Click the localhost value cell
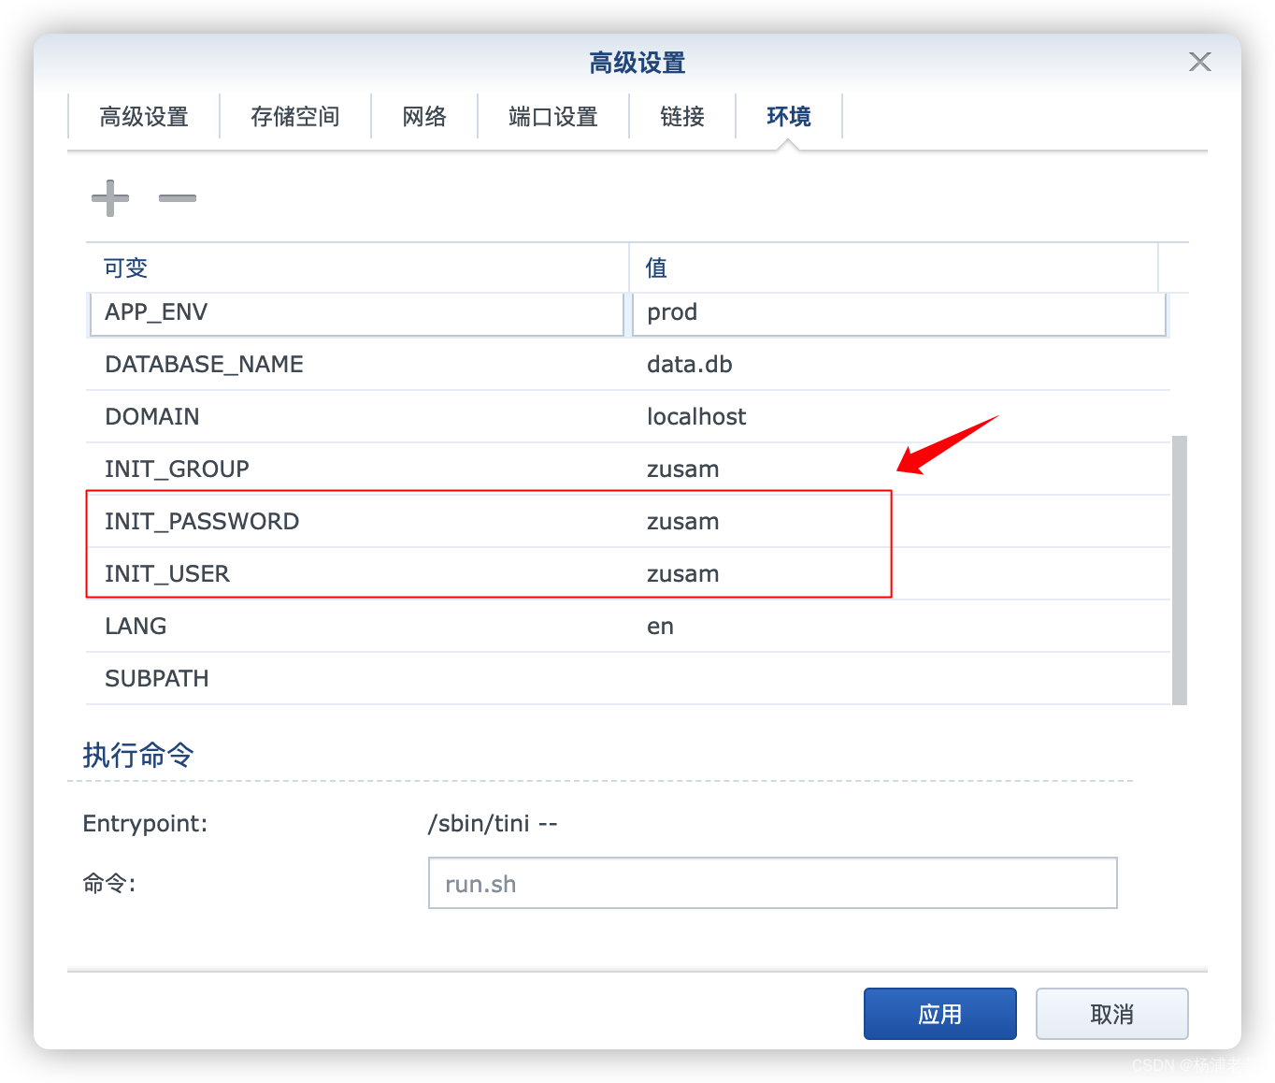Screen dimensions: 1275x1083 coord(899,416)
